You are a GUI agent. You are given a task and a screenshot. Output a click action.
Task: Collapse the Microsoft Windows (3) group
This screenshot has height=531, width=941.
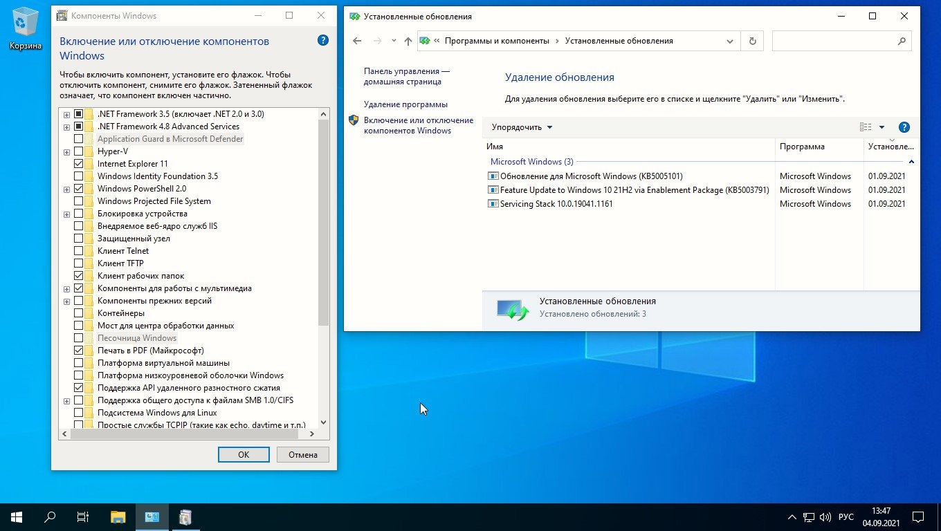(x=911, y=162)
